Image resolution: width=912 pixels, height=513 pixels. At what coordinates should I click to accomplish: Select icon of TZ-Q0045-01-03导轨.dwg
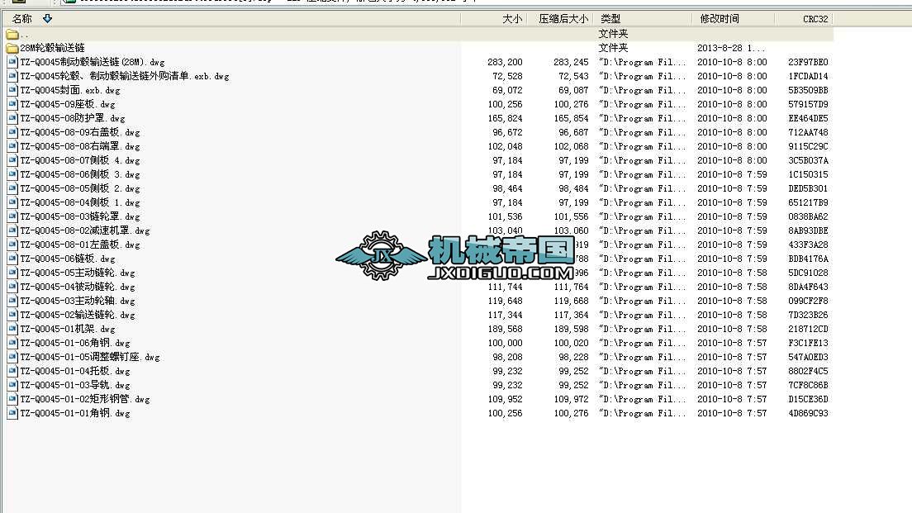[x=12, y=385]
